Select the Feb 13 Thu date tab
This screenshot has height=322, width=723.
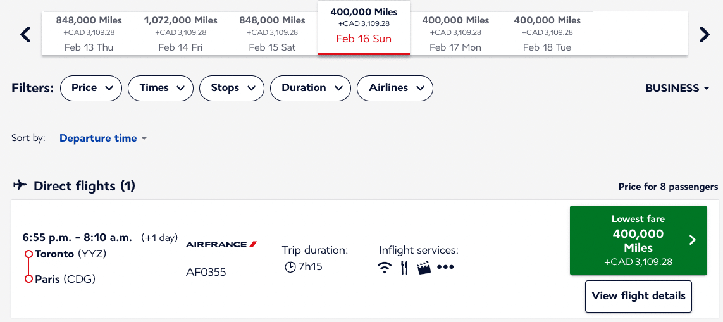pyautogui.click(x=89, y=34)
